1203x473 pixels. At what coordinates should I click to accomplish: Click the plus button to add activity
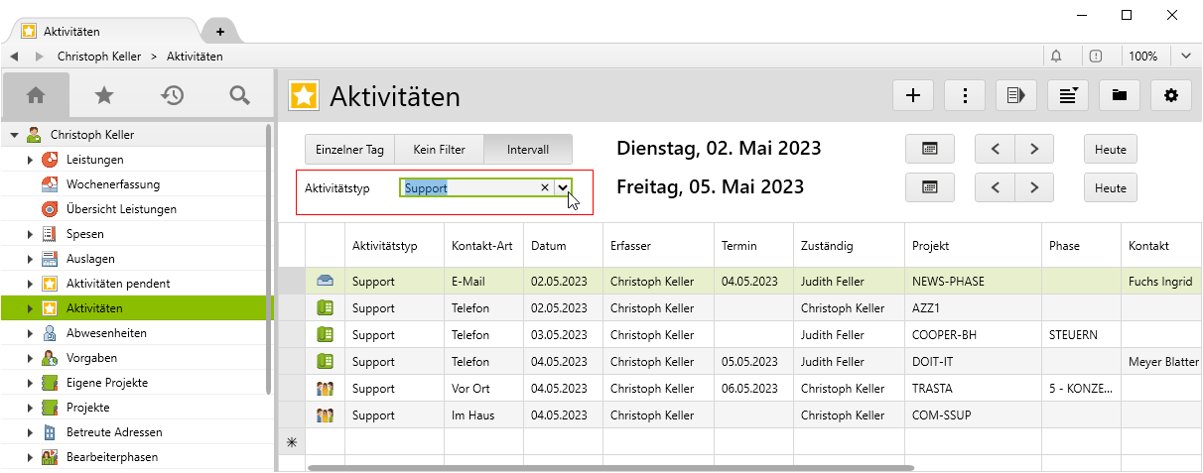coord(913,95)
